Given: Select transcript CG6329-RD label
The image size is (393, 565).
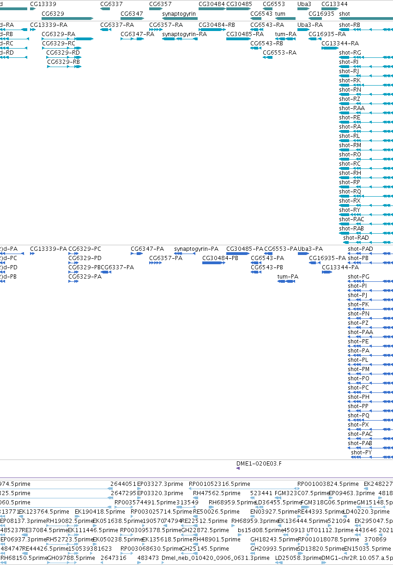Looking at the screenshot, I should coord(63,52).
